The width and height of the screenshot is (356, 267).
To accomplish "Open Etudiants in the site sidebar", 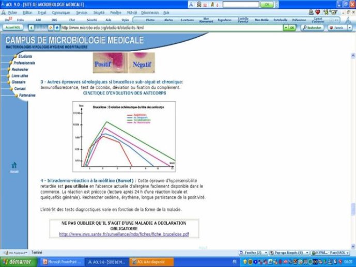I will point(25,56).
